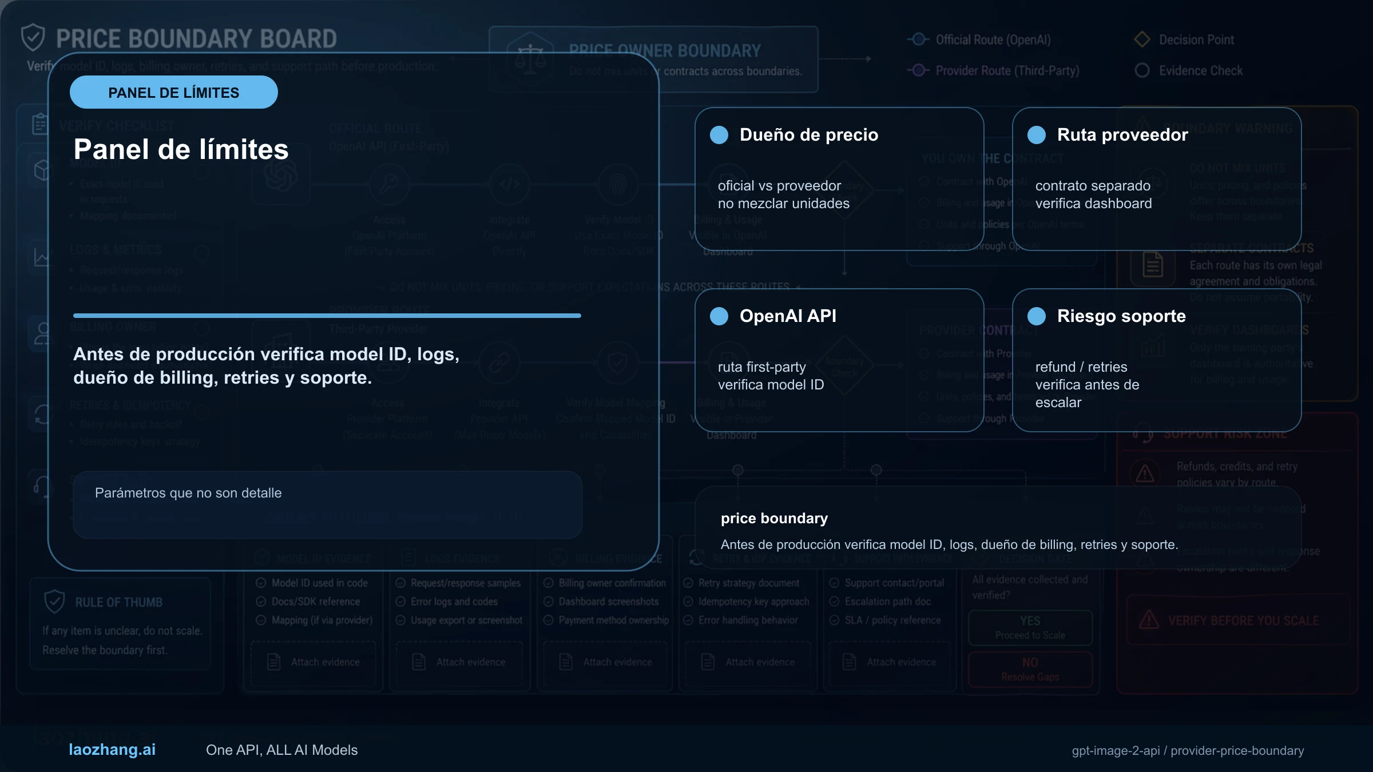Click the price boundary summary card
Screen dimensions: 1373x772
point(998,528)
